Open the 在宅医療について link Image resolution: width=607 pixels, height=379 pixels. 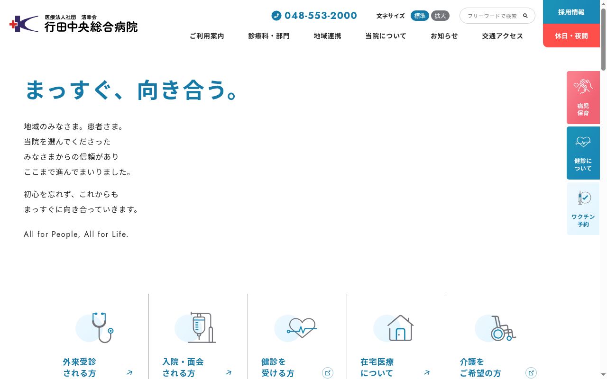click(x=396, y=336)
